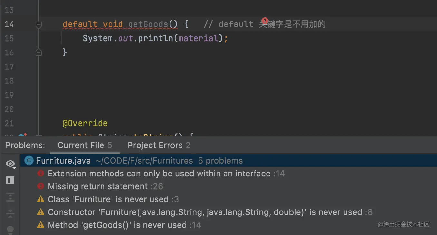Toggle the editor preview panel icon
The height and width of the screenshot is (235, 437).
pyautogui.click(x=10, y=180)
